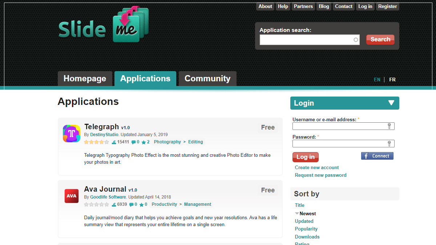This screenshot has height=245, width=436.
Task: Open the Editing subcategory
Action: tap(195, 142)
